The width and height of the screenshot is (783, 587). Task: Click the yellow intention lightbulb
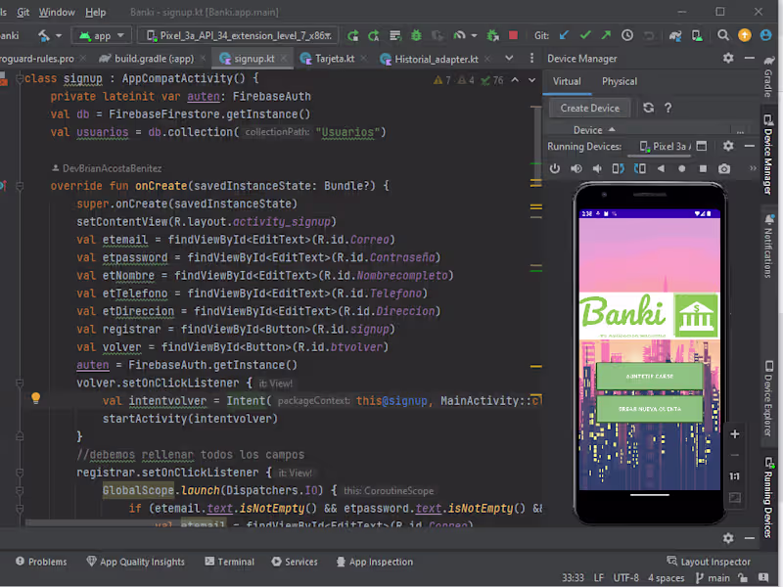pos(35,398)
